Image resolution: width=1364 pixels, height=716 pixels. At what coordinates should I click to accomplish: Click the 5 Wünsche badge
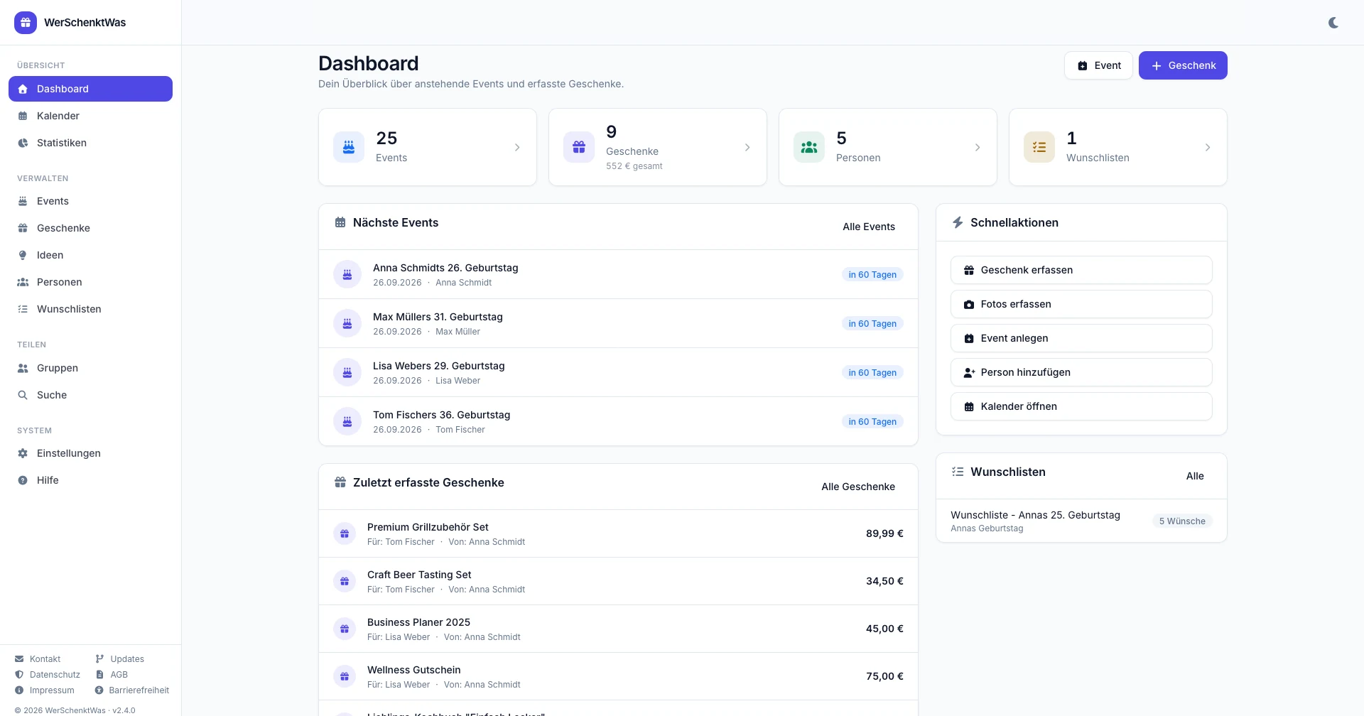1182,521
